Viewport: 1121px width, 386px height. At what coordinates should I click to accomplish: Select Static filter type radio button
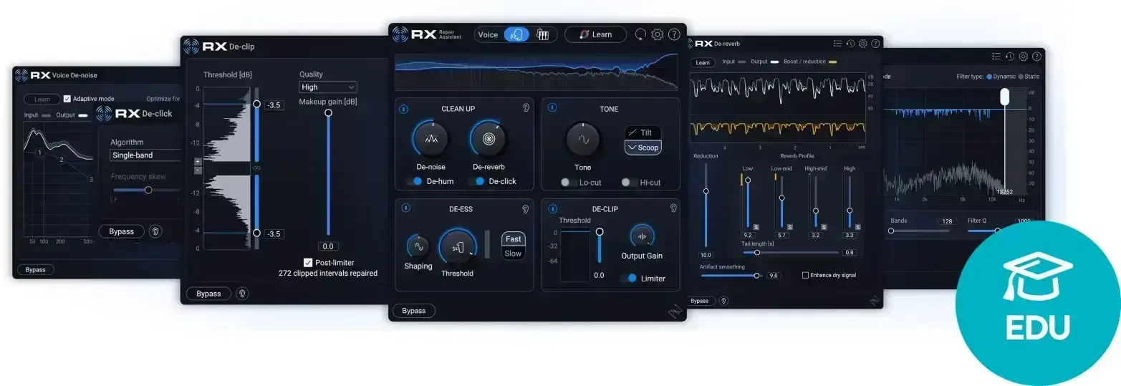(x=1021, y=77)
